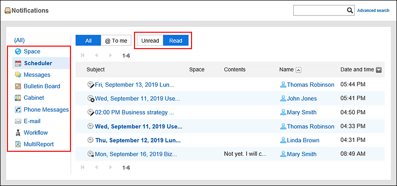This screenshot has width=397, height=186.
Task: Click clock icon in 04:33 PM row
Action: pyautogui.click(x=90, y=126)
